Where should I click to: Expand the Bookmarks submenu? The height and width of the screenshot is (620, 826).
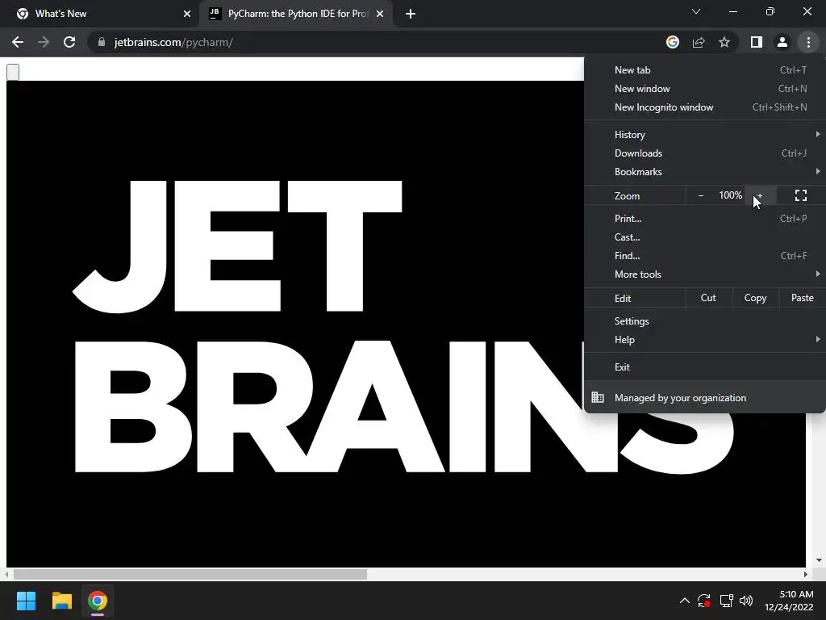tap(705, 172)
